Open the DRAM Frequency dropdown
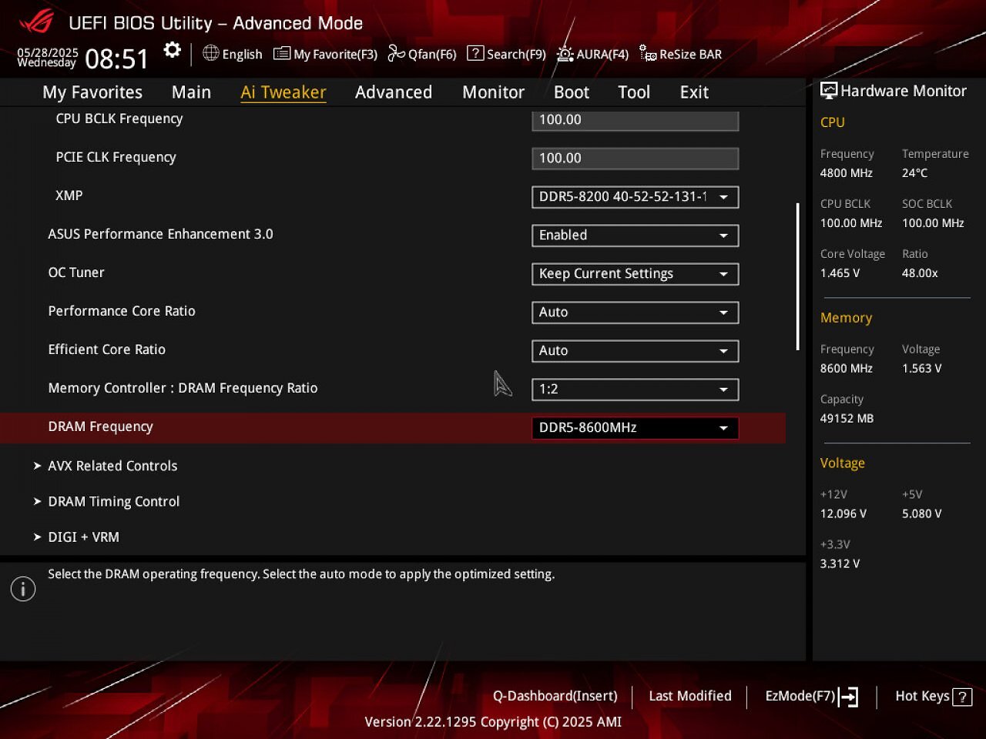 click(x=635, y=428)
